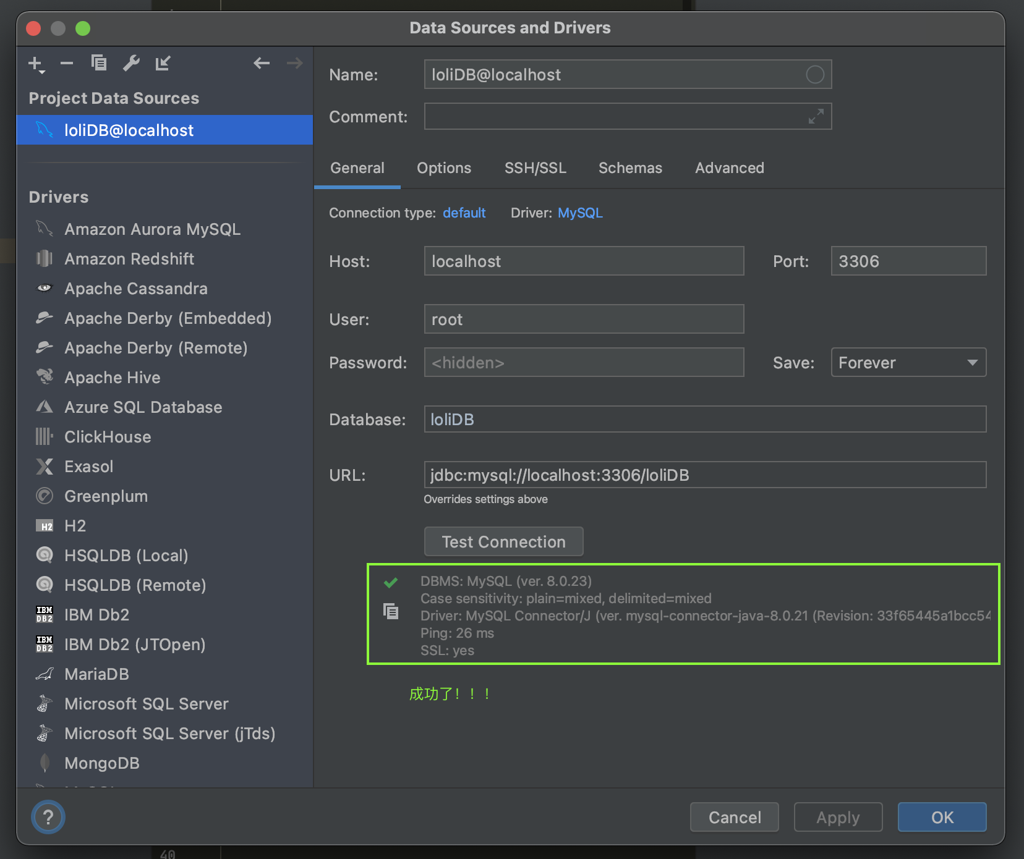Click the hidden Password field
Screen dimensions: 1024x859
(584, 362)
